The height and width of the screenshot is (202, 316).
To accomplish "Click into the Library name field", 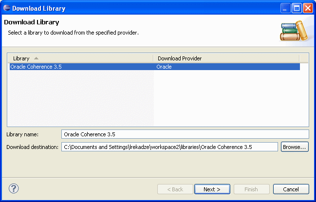I will pos(185,134).
